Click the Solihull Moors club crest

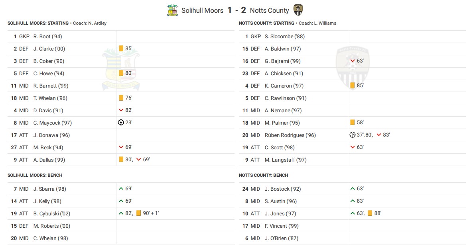[172, 10]
